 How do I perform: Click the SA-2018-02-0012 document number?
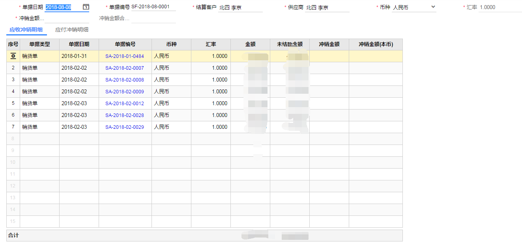coord(124,104)
